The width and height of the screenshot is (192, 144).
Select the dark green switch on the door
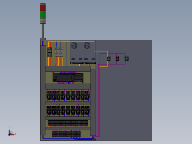point(127,59)
